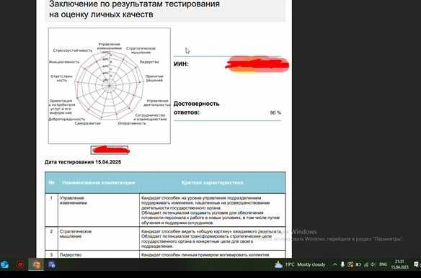Click the 'Краткая характеристика' column header
Screen dimensions: 421x278
(x=212, y=182)
